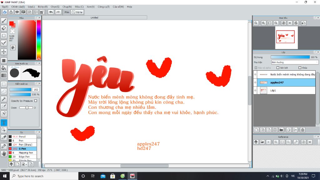Select the Lasso selection tool
The width and height of the screenshot is (320, 180).
coord(4,92)
